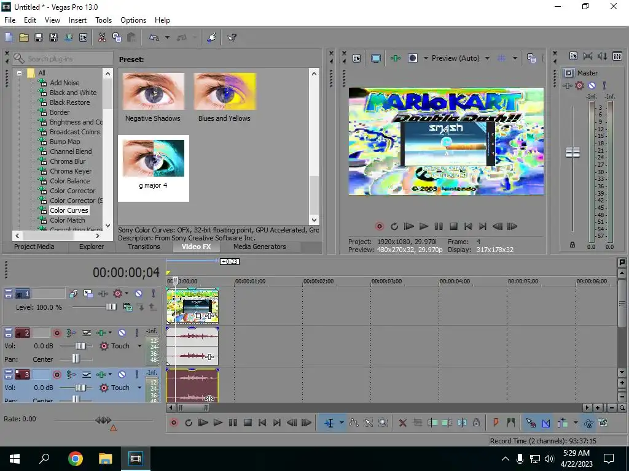Image resolution: width=629 pixels, height=471 pixels.
Task: Solo audio track 2
Action: click(137, 332)
